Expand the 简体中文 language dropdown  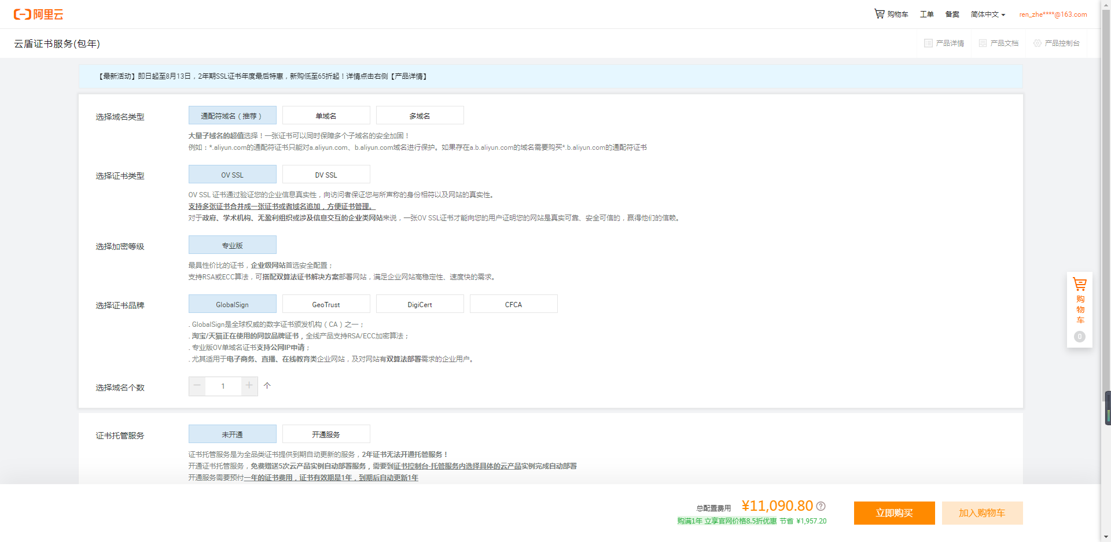[x=988, y=14]
